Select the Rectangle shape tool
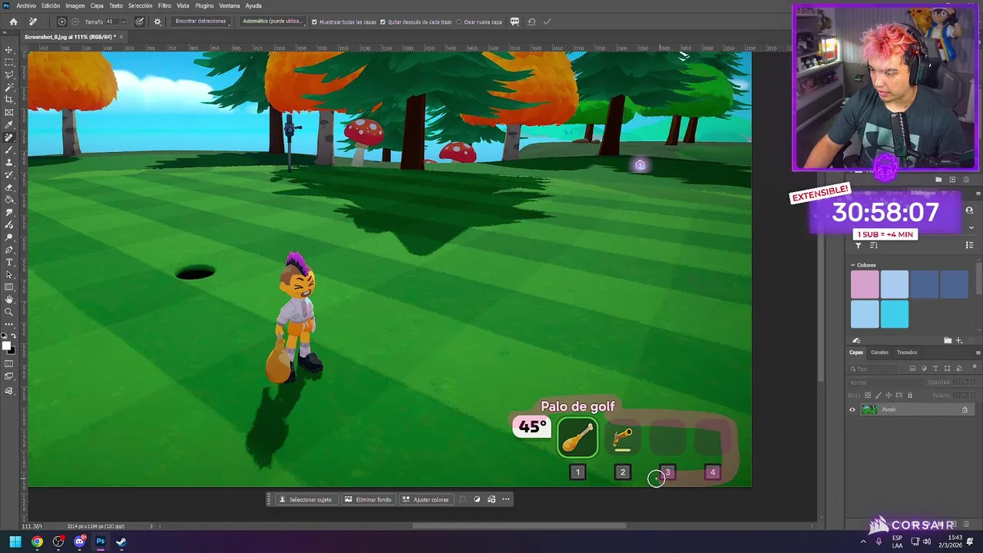The image size is (983, 553). point(9,287)
